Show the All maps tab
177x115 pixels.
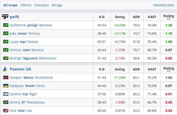pos(10,5)
